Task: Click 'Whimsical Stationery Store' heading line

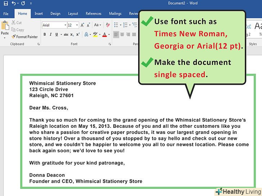Action: 63,83
